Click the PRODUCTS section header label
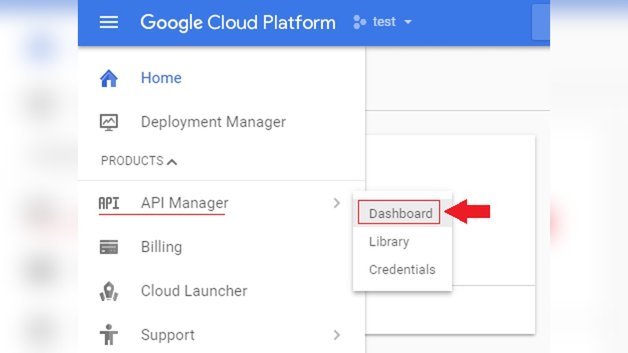 tap(132, 161)
